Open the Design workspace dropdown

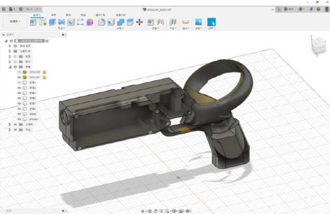[15, 21]
